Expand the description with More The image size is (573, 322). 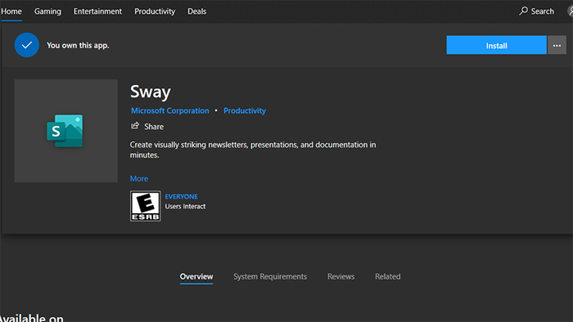[139, 179]
